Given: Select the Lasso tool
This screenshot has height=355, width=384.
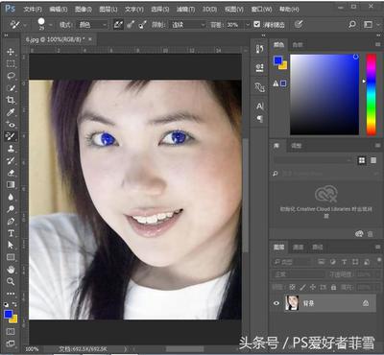Looking at the screenshot, I should [x=11, y=76].
